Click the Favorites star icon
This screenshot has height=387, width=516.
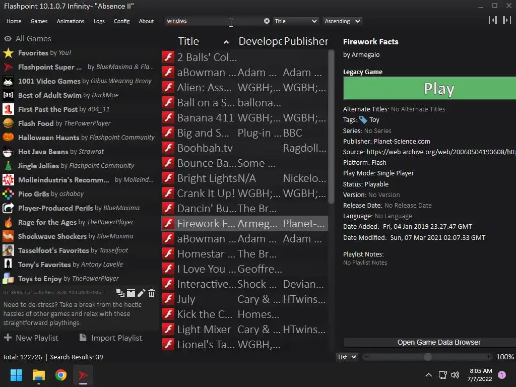point(8,53)
